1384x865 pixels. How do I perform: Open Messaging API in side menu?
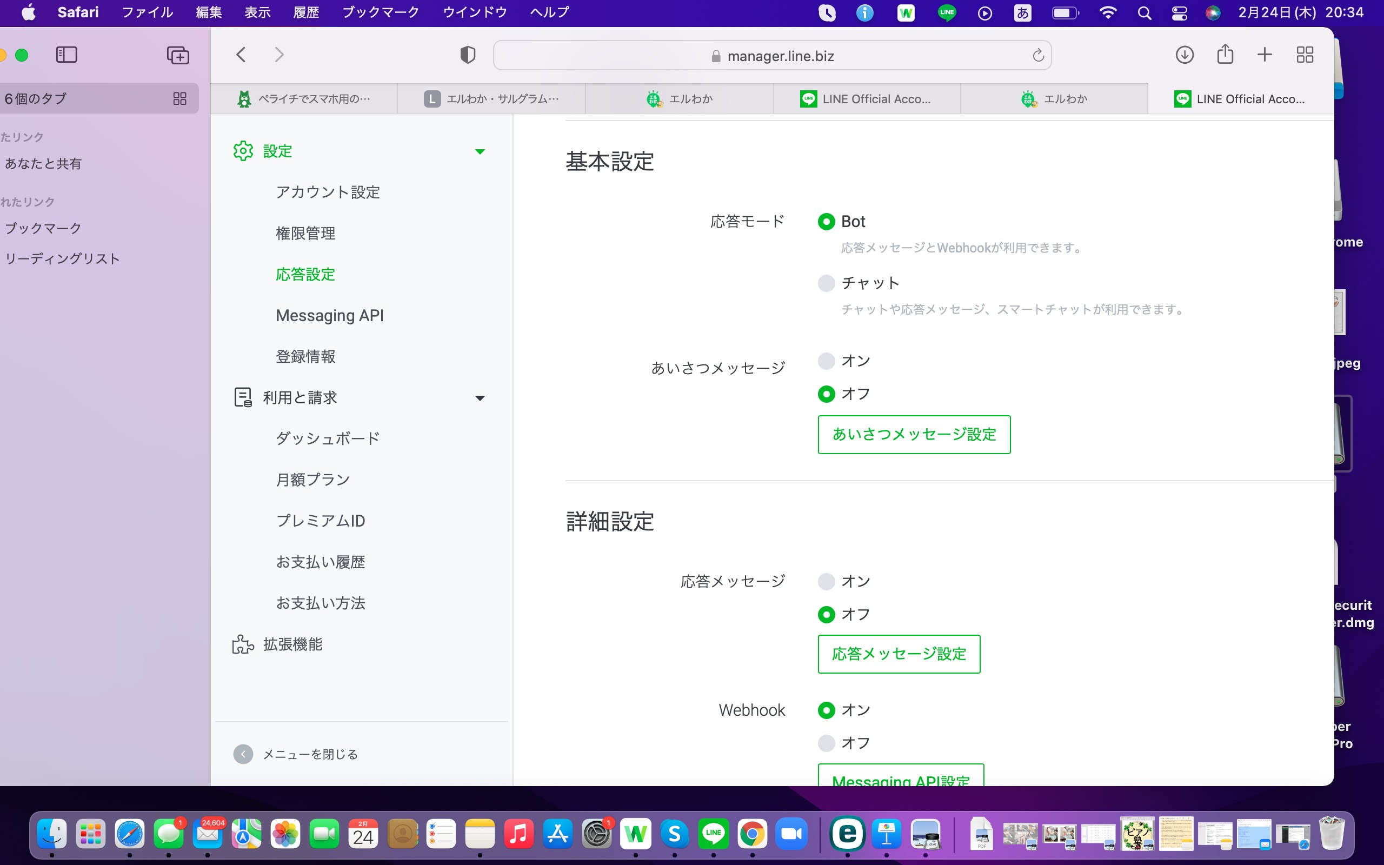point(329,315)
